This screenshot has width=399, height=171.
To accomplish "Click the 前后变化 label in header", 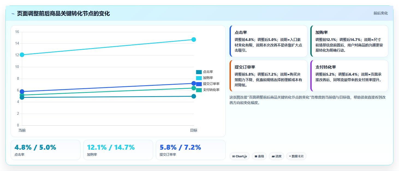I will click(380, 13).
